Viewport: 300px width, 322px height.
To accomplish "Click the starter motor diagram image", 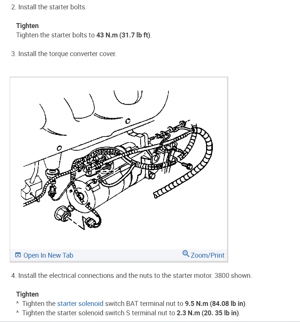I will pos(119,163).
